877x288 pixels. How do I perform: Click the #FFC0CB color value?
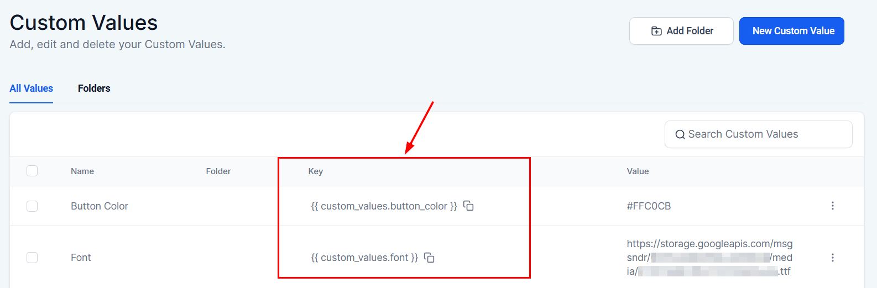[x=649, y=206]
